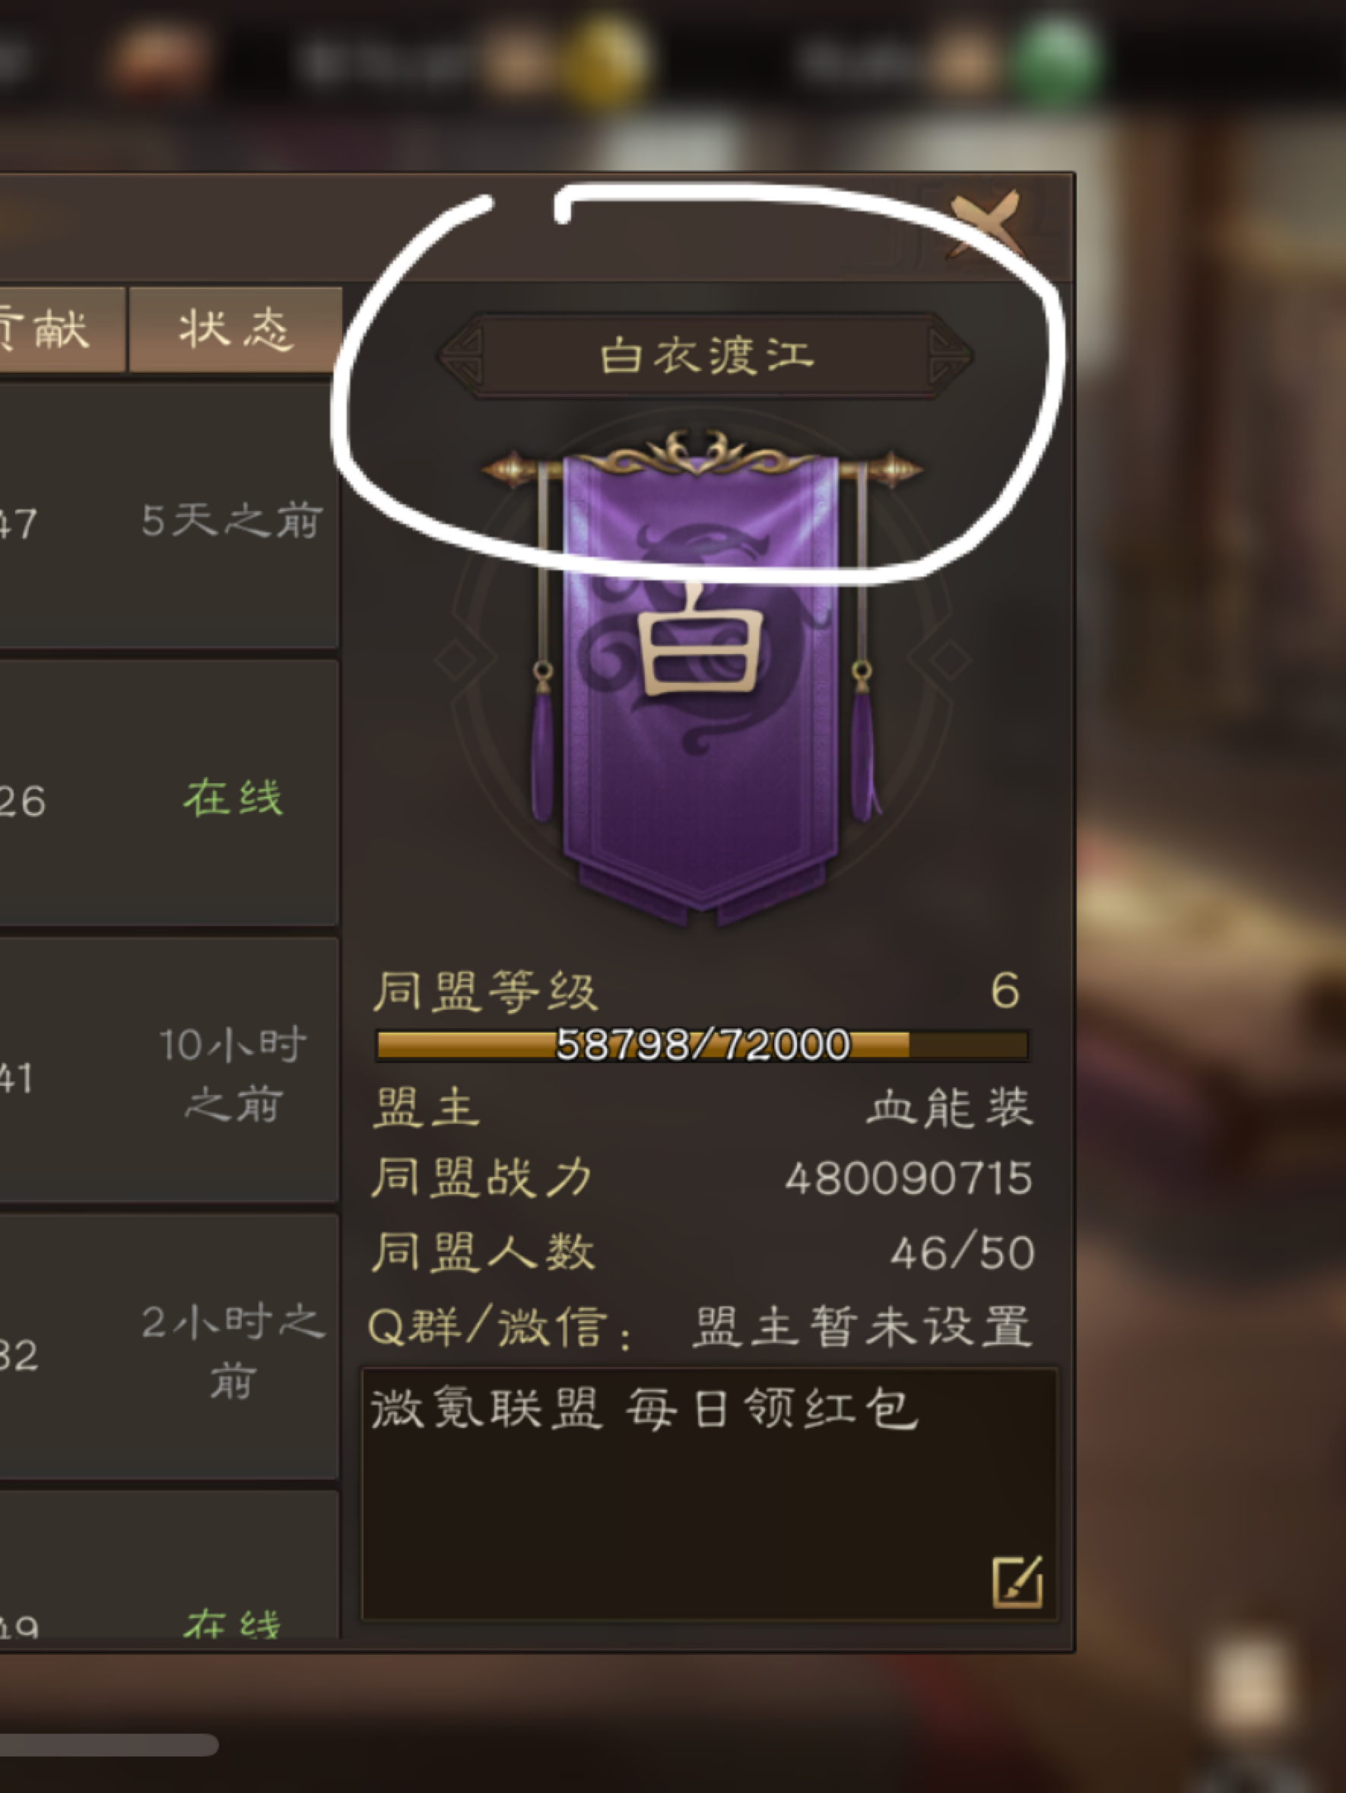Screen dimensions: 1346x1793
Task: Click the left arrow ornament of name plate
Action: click(462, 355)
